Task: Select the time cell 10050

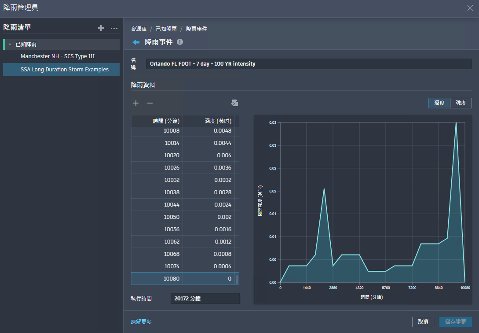Action: [157, 217]
